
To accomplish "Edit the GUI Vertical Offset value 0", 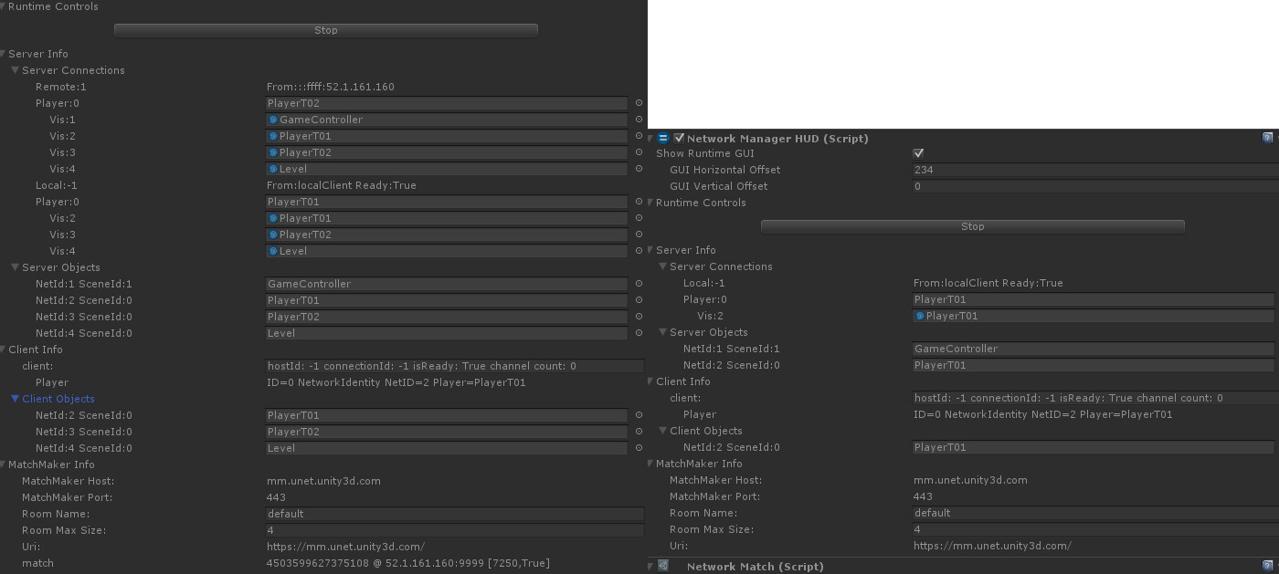I will (1095, 186).
